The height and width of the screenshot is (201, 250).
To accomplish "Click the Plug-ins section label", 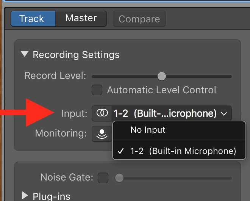I will coord(52,196).
